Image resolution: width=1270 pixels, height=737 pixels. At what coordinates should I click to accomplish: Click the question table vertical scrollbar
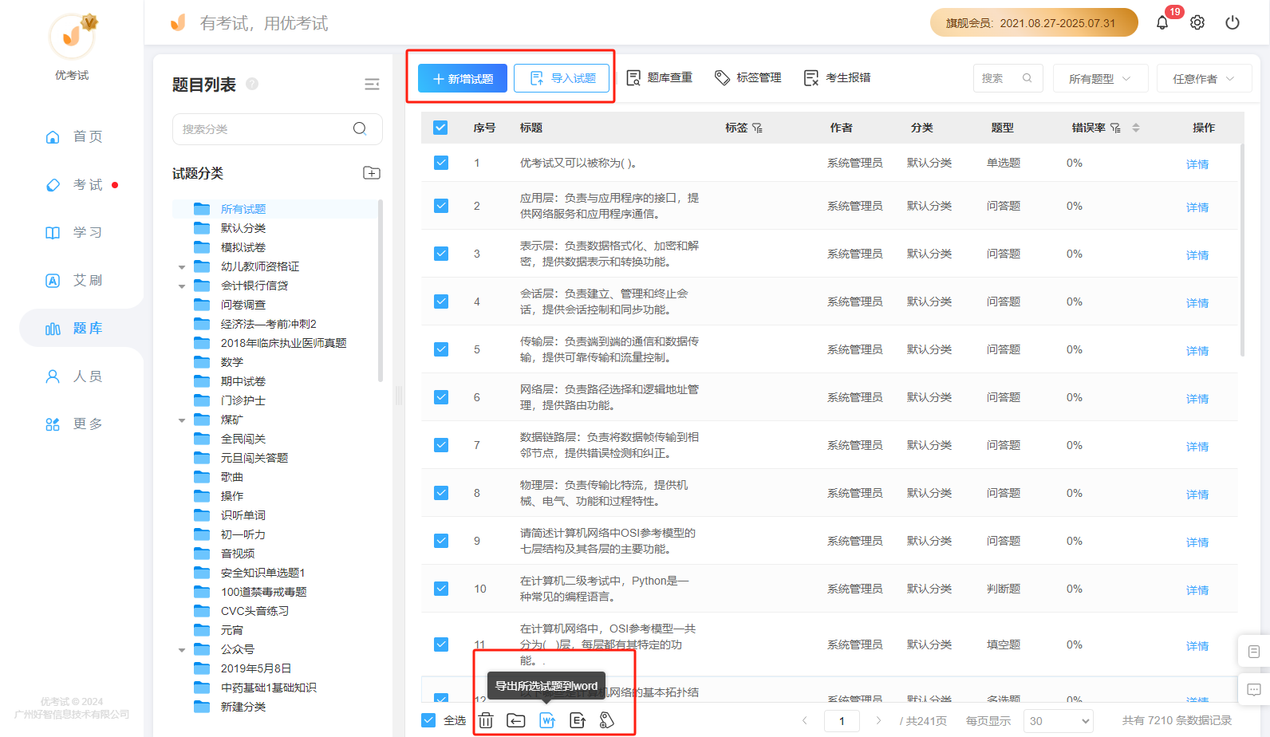click(1242, 250)
